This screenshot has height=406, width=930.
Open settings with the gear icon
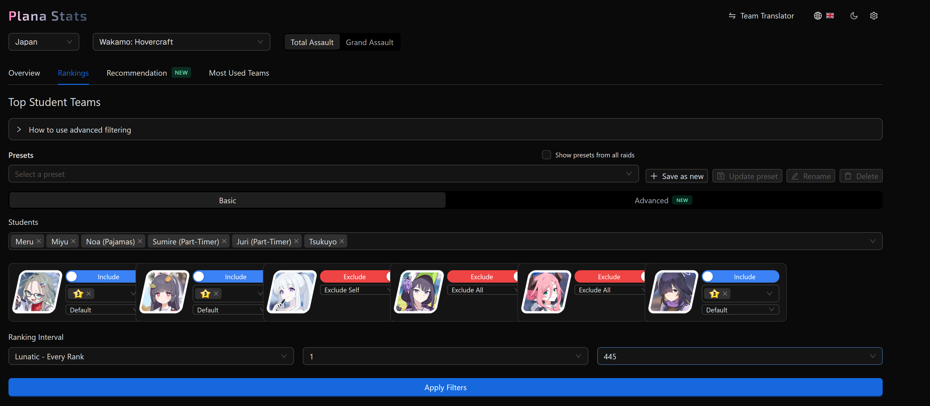tap(874, 16)
